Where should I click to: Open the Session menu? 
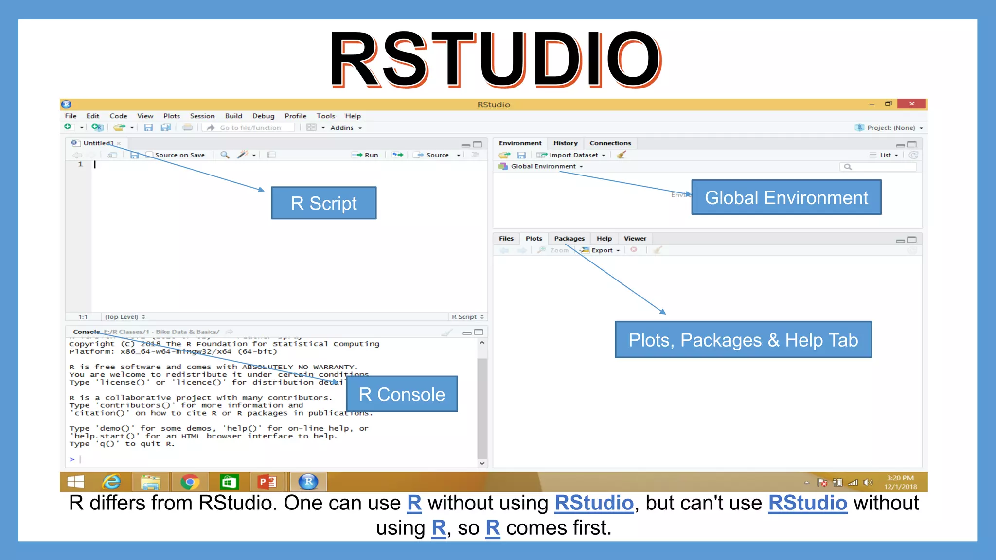click(x=202, y=116)
